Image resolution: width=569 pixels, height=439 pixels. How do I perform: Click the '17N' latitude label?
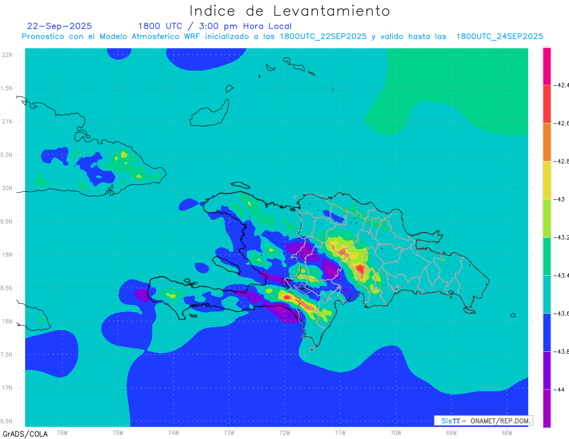tap(7, 387)
